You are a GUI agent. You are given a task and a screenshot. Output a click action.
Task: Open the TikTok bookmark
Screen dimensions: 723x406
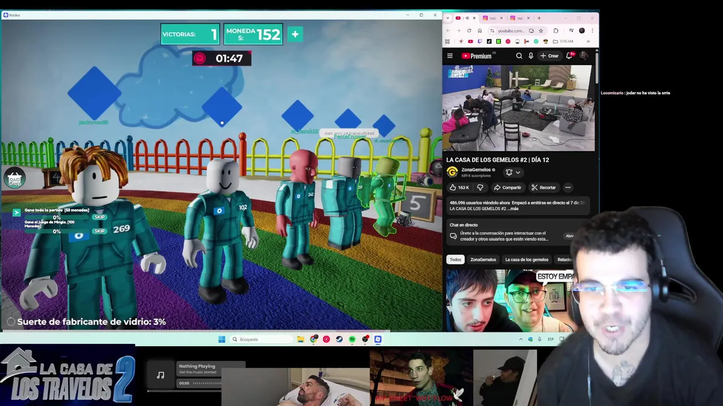489,41
